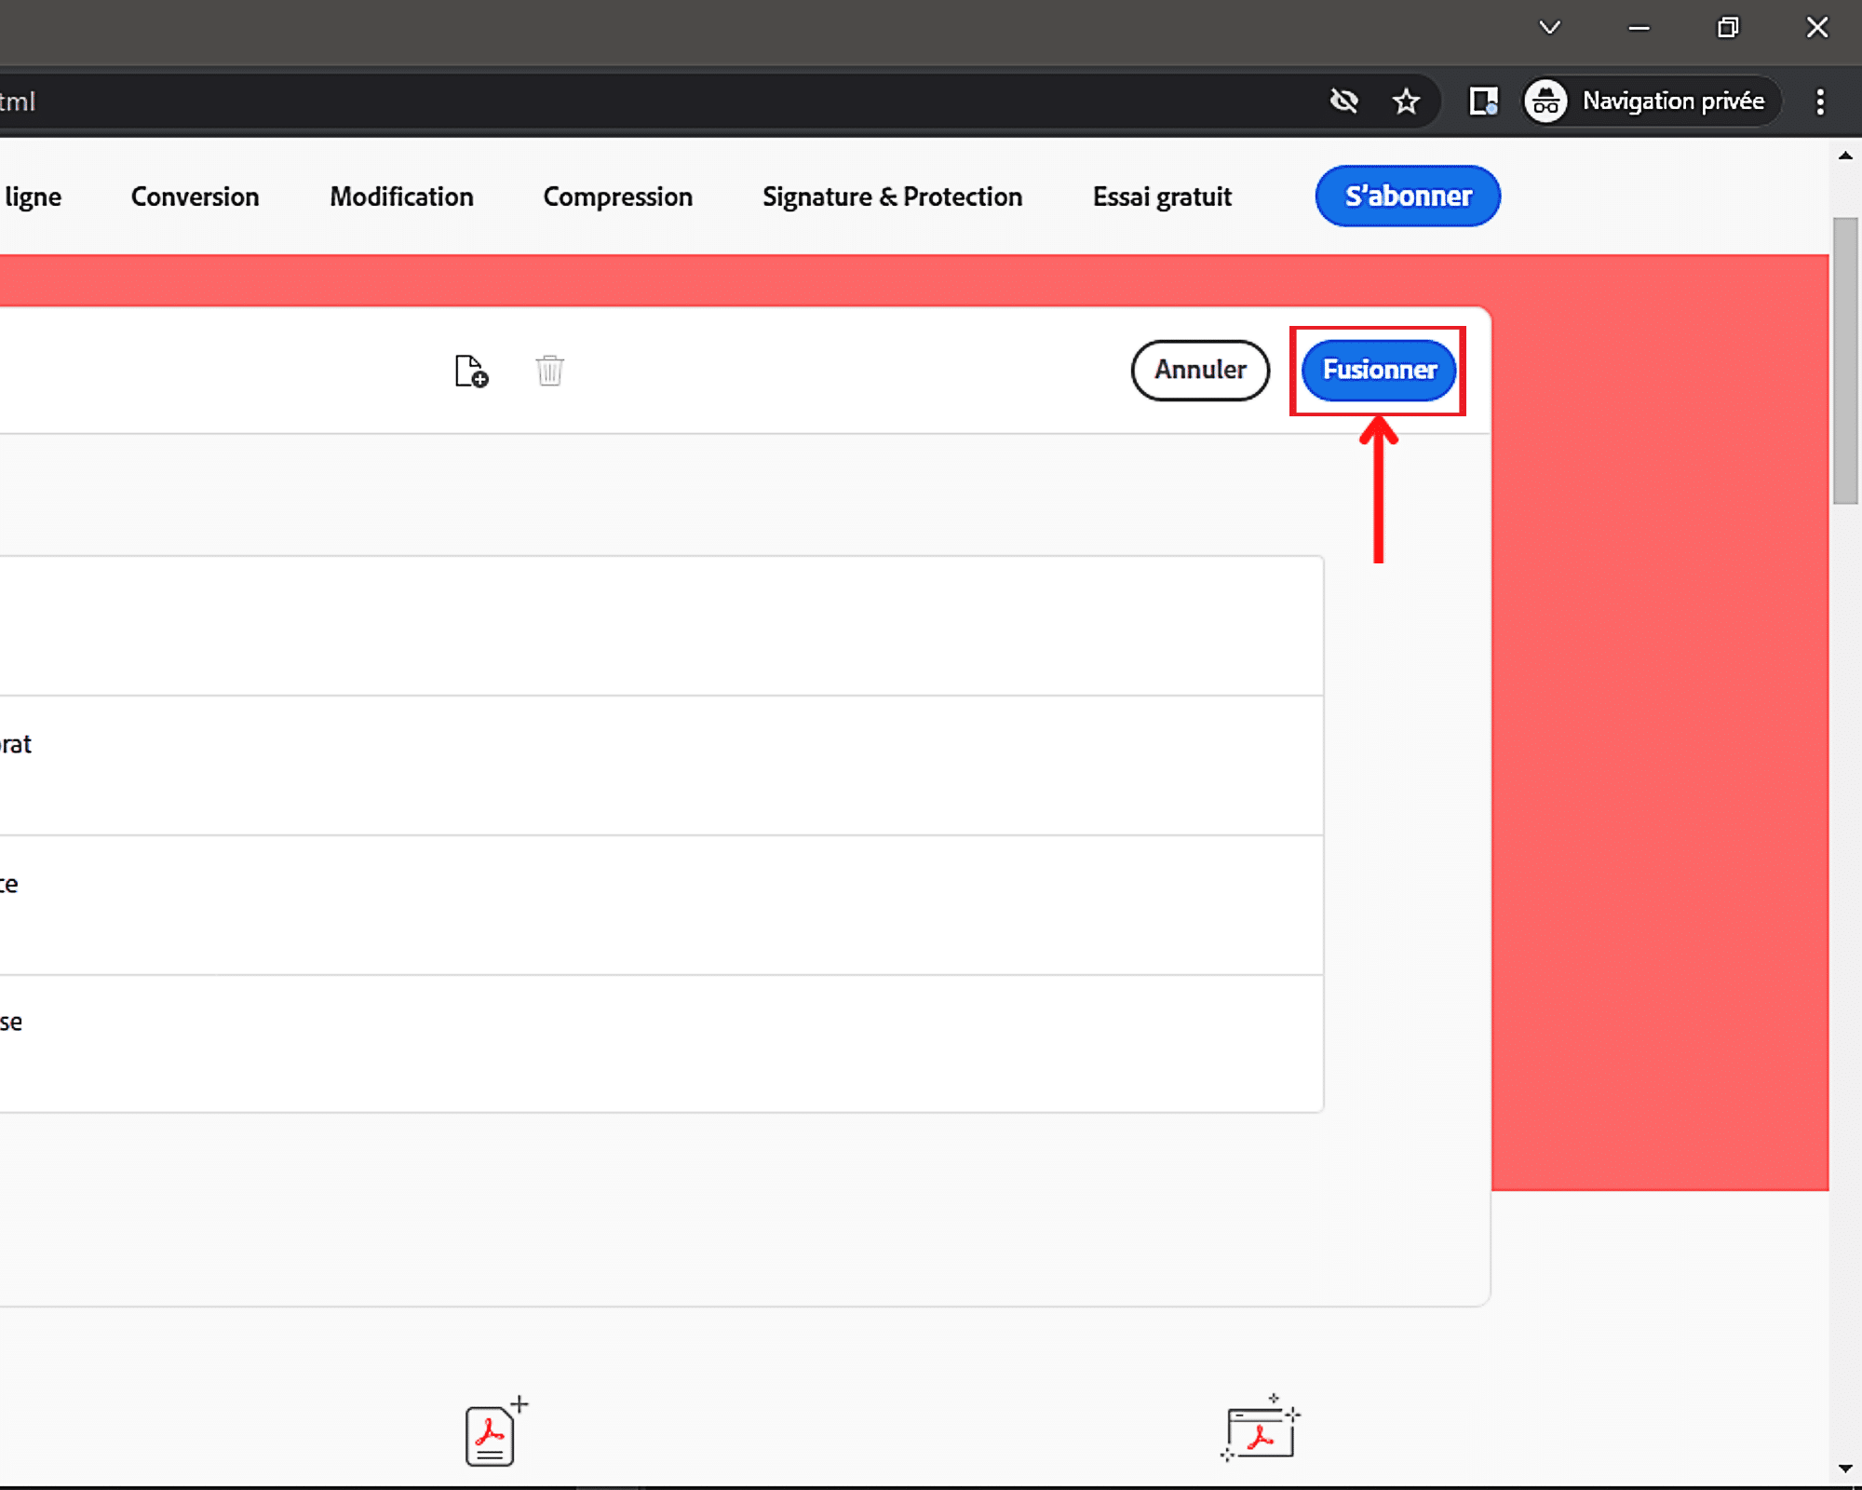Click the Essai gratuit link

point(1162,196)
